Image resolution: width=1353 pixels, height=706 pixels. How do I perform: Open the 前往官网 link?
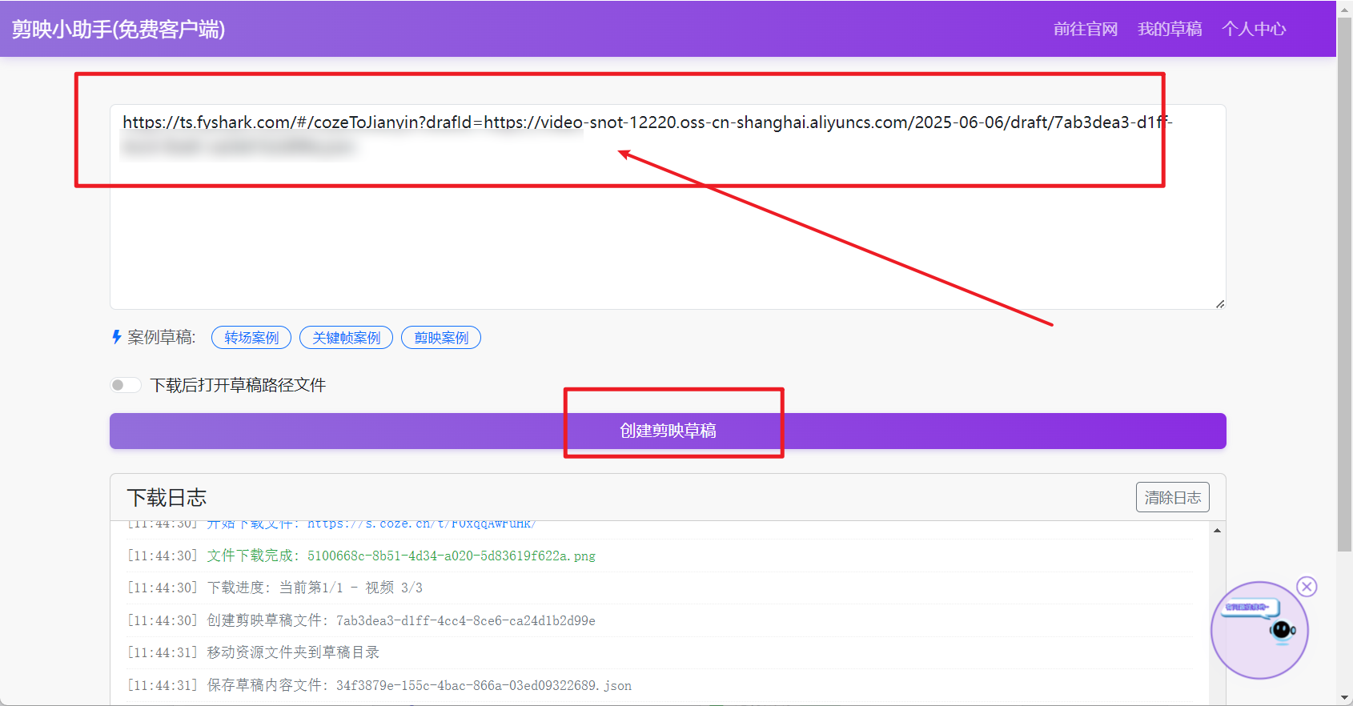coord(1085,29)
